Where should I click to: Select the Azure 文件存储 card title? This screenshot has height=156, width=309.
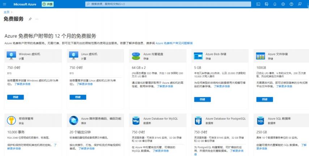[278, 54]
